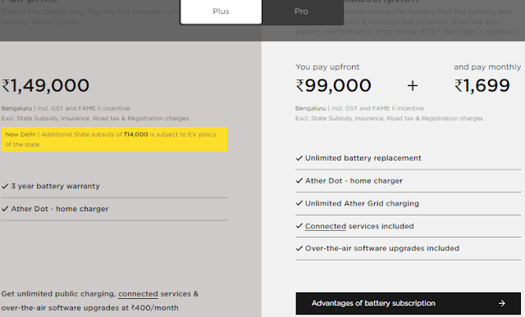This screenshot has height=317, width=525.
Task: Click the ₹14,000 subsidy amount
Action: click(136, 134)
